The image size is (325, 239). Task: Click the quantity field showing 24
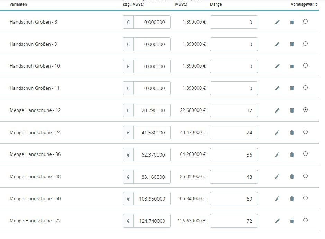click(x=234, y=133)
